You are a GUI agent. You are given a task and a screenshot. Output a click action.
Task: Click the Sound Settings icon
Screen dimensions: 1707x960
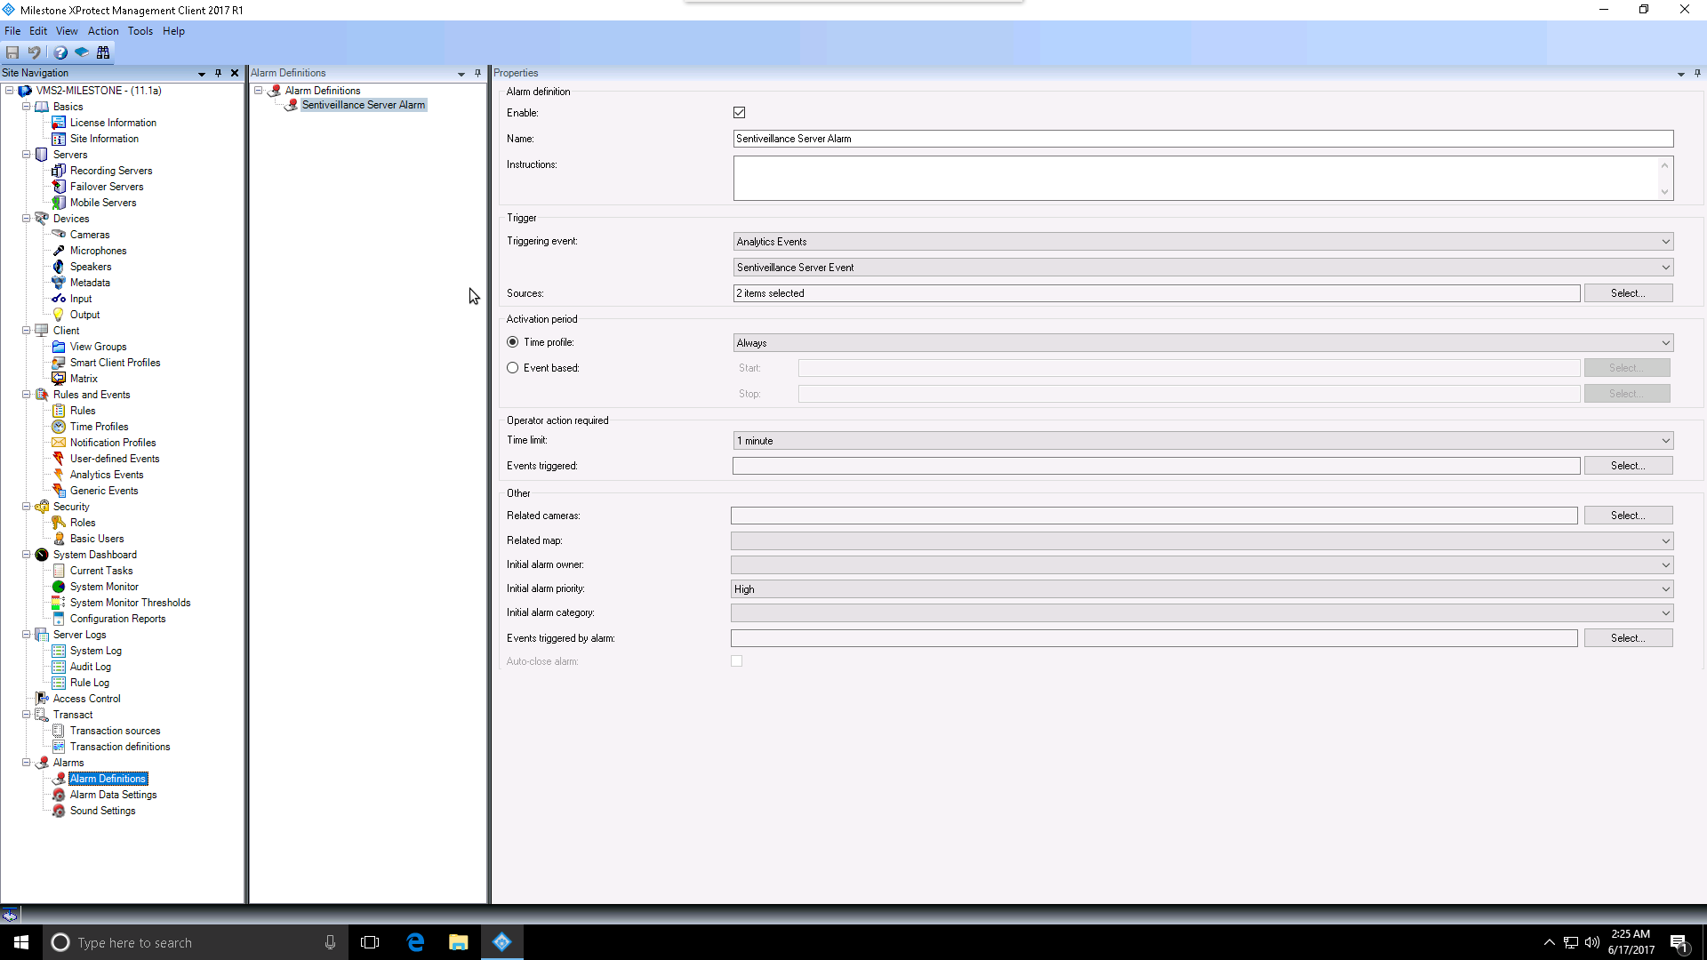59,811
